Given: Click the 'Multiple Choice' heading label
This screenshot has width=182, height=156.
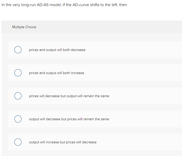Looking at the screenshot, I should pyautogui.click(x=24, y=27).
